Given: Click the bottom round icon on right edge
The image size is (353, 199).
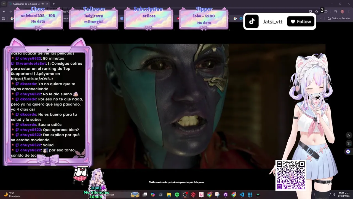Looking at the screenshot, I should click(x=348, y=151).
